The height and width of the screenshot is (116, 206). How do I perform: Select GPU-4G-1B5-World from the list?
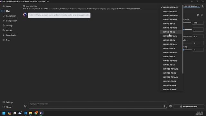pyautogui.click(x=171, y=15)
